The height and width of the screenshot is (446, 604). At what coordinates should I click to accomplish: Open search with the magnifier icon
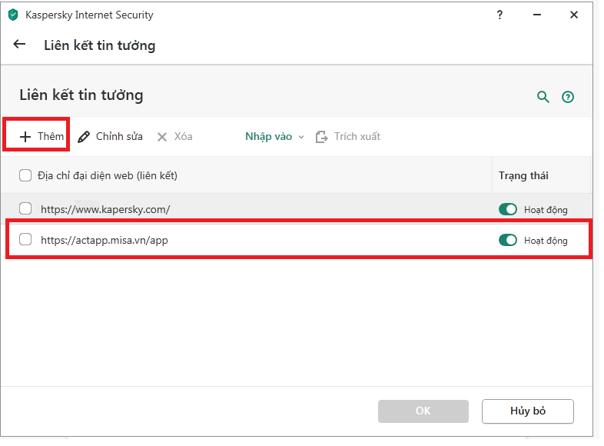[543, 97]
